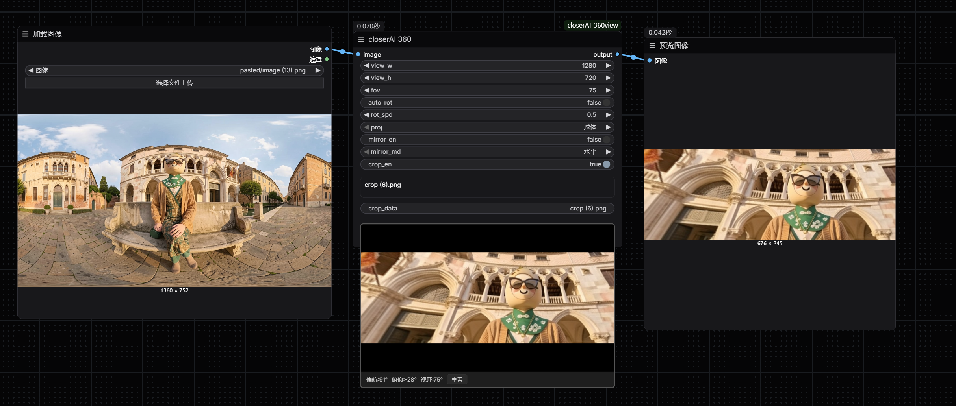956x406 pixels.
Task: Open the mirror_md mode dropdown
Action: (x=487, y=152)
